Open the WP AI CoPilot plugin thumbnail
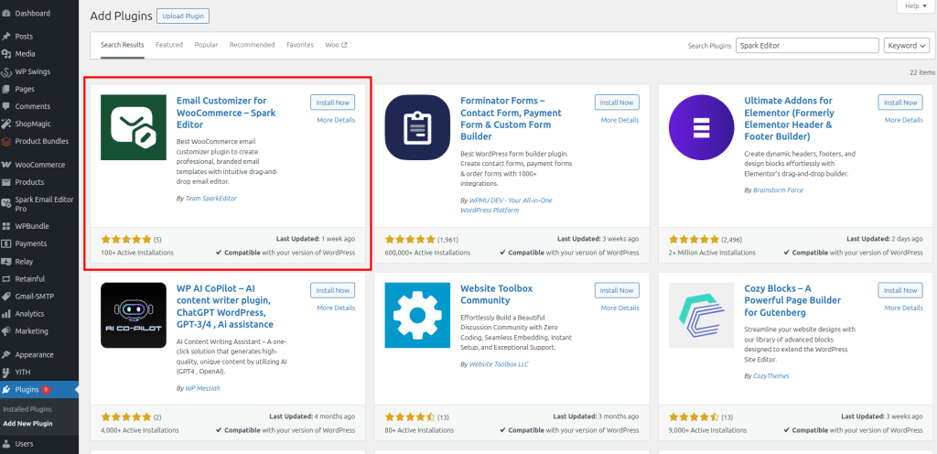 click(x=134, y=316)
